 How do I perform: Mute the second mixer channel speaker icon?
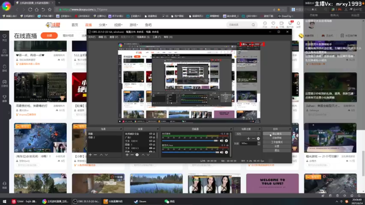click(x=221, y=152)
